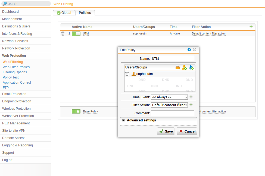The width and height of the screenshot is (265, 176).
Task: Remove sophosutm using its trash icon
Action: [x=127, y=74]
